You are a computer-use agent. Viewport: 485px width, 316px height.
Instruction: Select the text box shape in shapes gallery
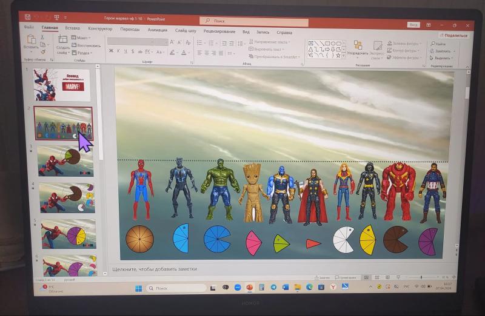click(x=311, y=43)
